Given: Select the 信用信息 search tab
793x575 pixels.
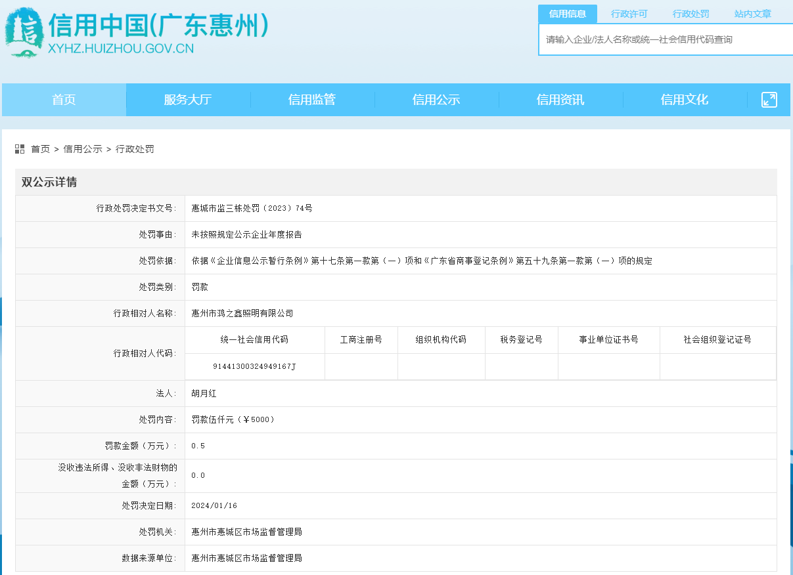Looking at the screenshot, I should (568, 14).
